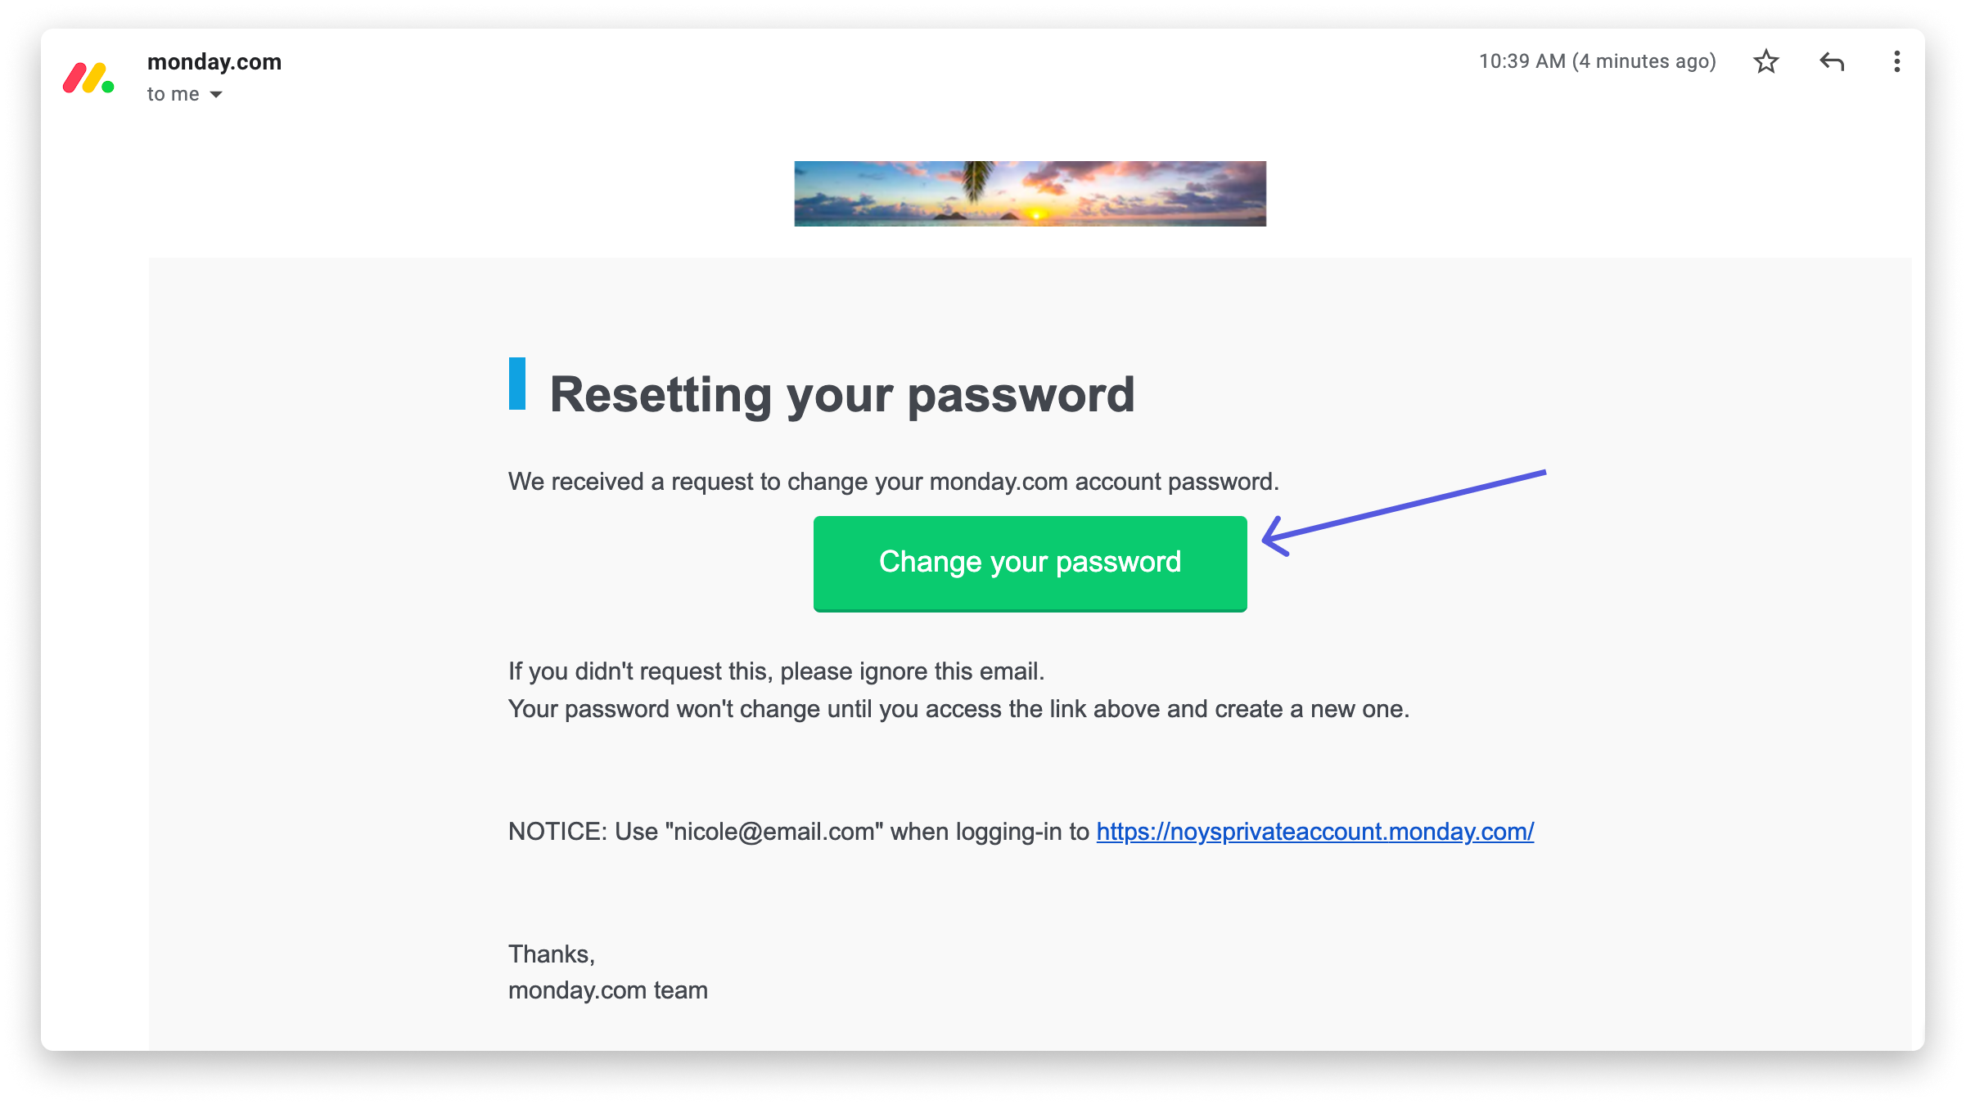Click the purple arrow annotation

[x=1404, y=513]
